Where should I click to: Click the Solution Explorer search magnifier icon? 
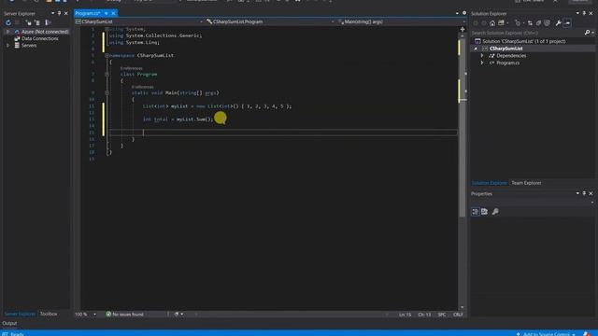pos(587,33)
